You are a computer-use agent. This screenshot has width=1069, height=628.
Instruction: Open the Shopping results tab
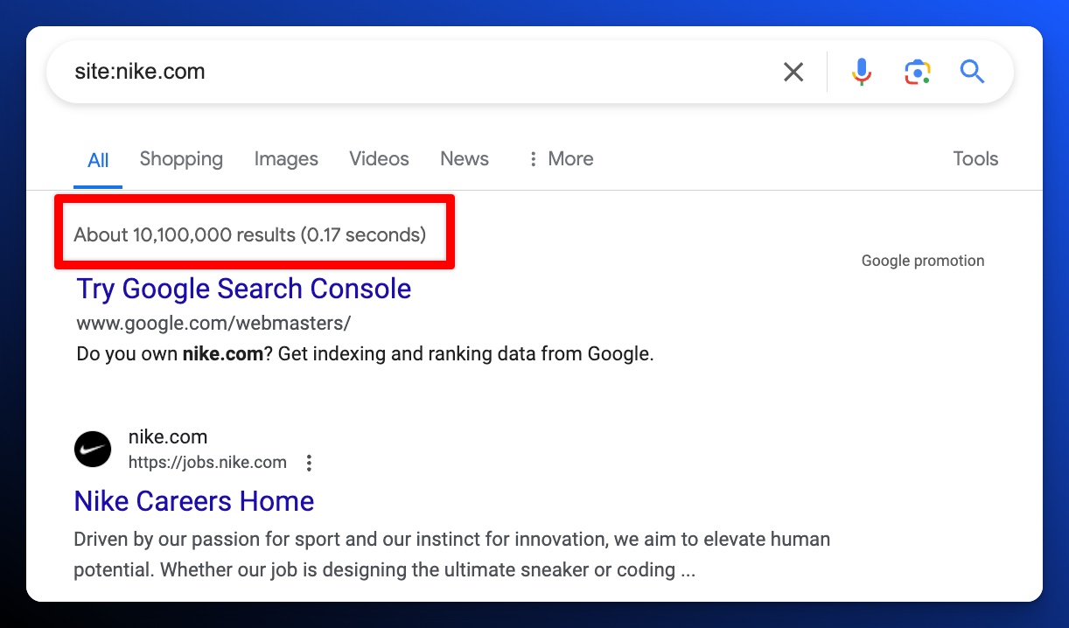pyautogui.click(x=181, y=158)
